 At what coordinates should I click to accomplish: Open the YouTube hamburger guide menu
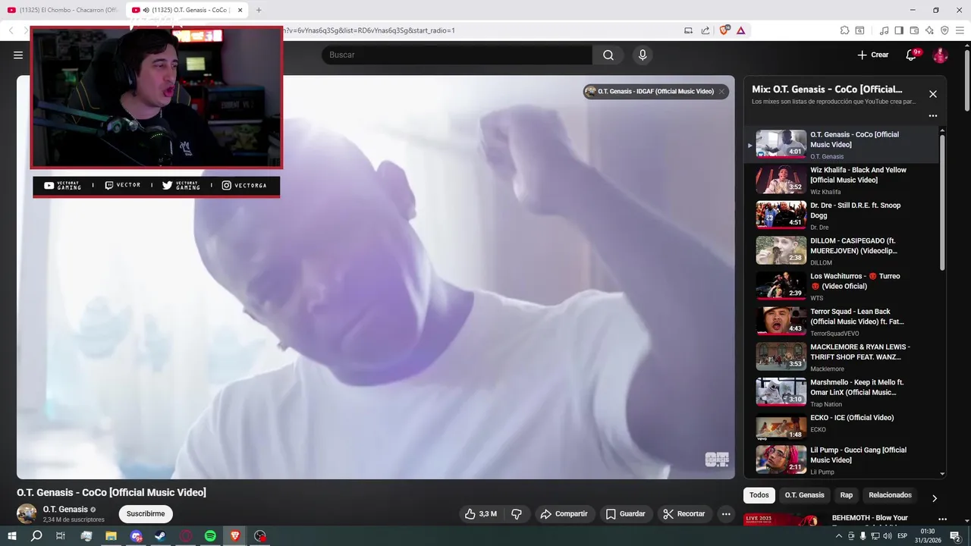coord(18,55)
